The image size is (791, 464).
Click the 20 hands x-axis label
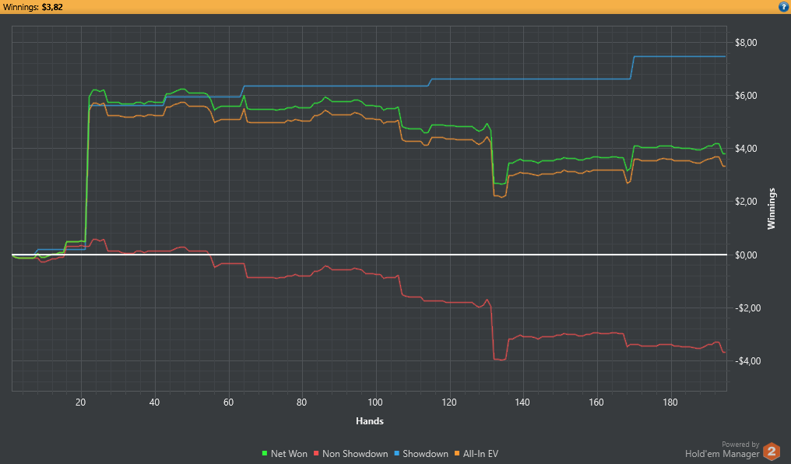pyautogui.click(x=81, y=402)
